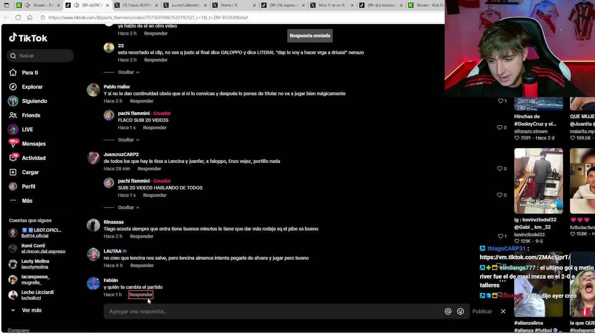Reload the browser page

click(18, 18)
